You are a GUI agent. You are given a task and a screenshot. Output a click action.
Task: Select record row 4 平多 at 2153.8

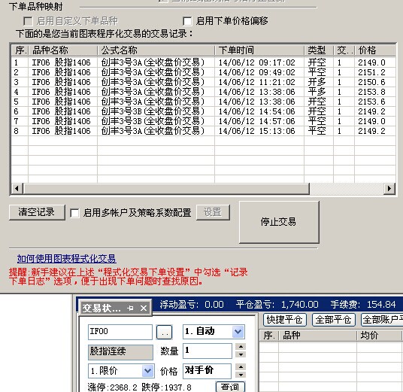203,92
